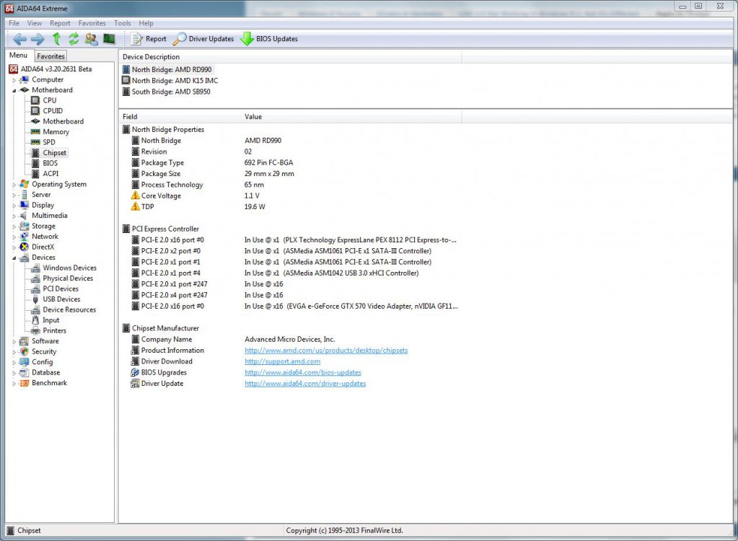Click the AIDA64 v3.20.2631 Beta root node
This screenshot has height=541, width=738.
50,69
